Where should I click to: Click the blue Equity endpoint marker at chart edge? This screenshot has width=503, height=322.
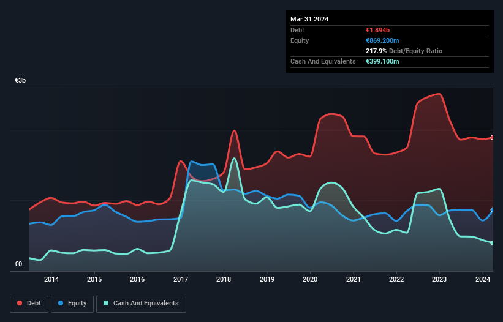(x=493, y=210)
